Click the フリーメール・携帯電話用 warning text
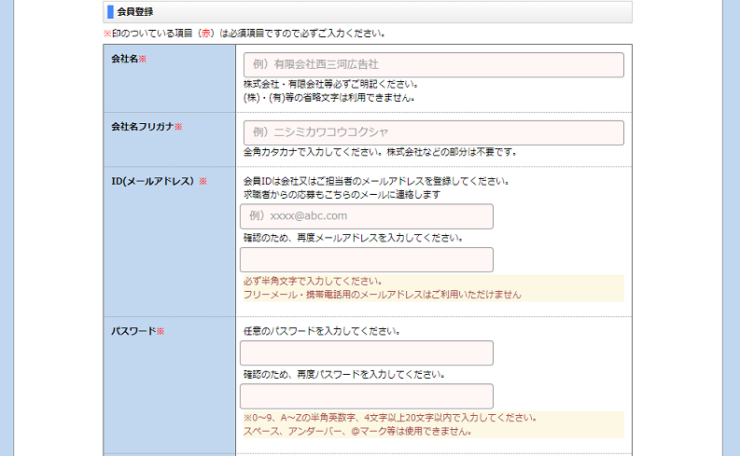 point(382,295)
